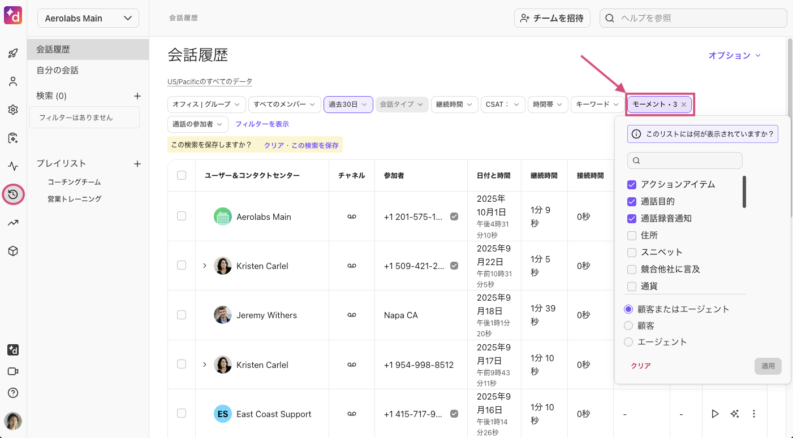Open the Aerolabs Main workspace dropdown
Screen dimensions: 793x438
(x=88, y=18)
